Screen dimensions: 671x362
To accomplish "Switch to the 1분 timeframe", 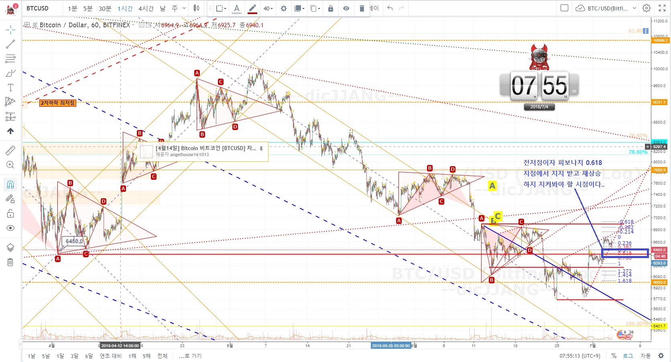I will coord(72,8).
